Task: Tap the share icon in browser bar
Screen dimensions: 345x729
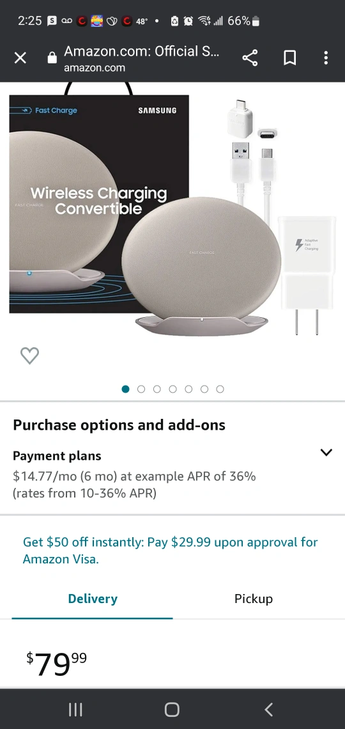Action: click(x=250, y=58)
